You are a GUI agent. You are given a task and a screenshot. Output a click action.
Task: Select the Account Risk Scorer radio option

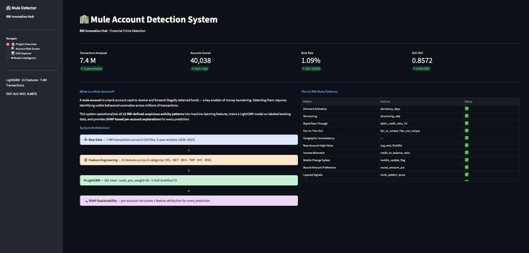(8, 49)
